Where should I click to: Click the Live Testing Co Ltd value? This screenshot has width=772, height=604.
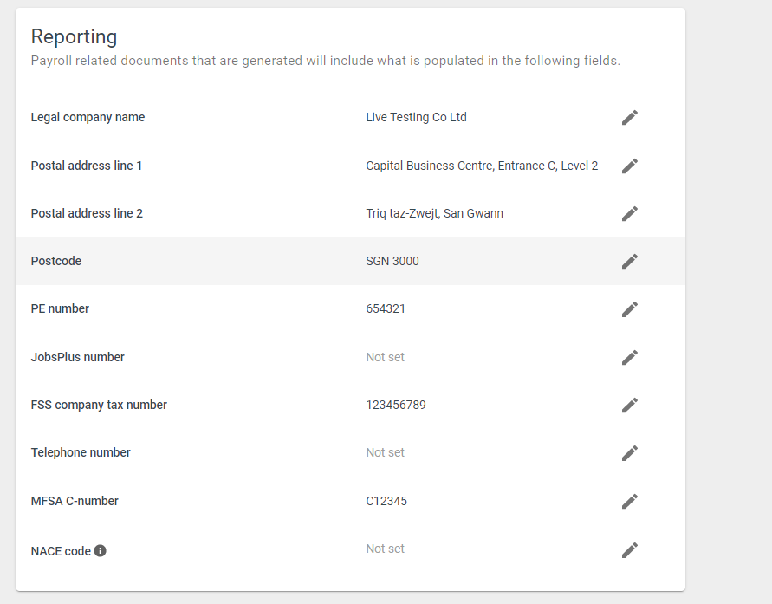[x=416, y=117]
